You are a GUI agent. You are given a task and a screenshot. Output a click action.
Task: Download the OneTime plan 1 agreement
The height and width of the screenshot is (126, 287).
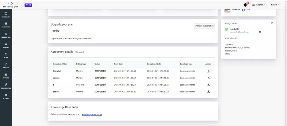click(208, 85)
